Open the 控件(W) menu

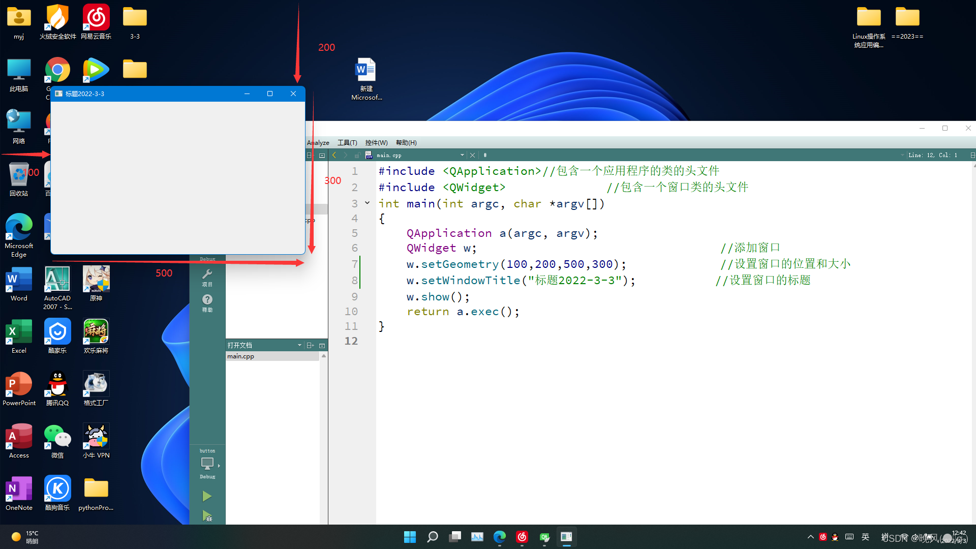(376, 143)
